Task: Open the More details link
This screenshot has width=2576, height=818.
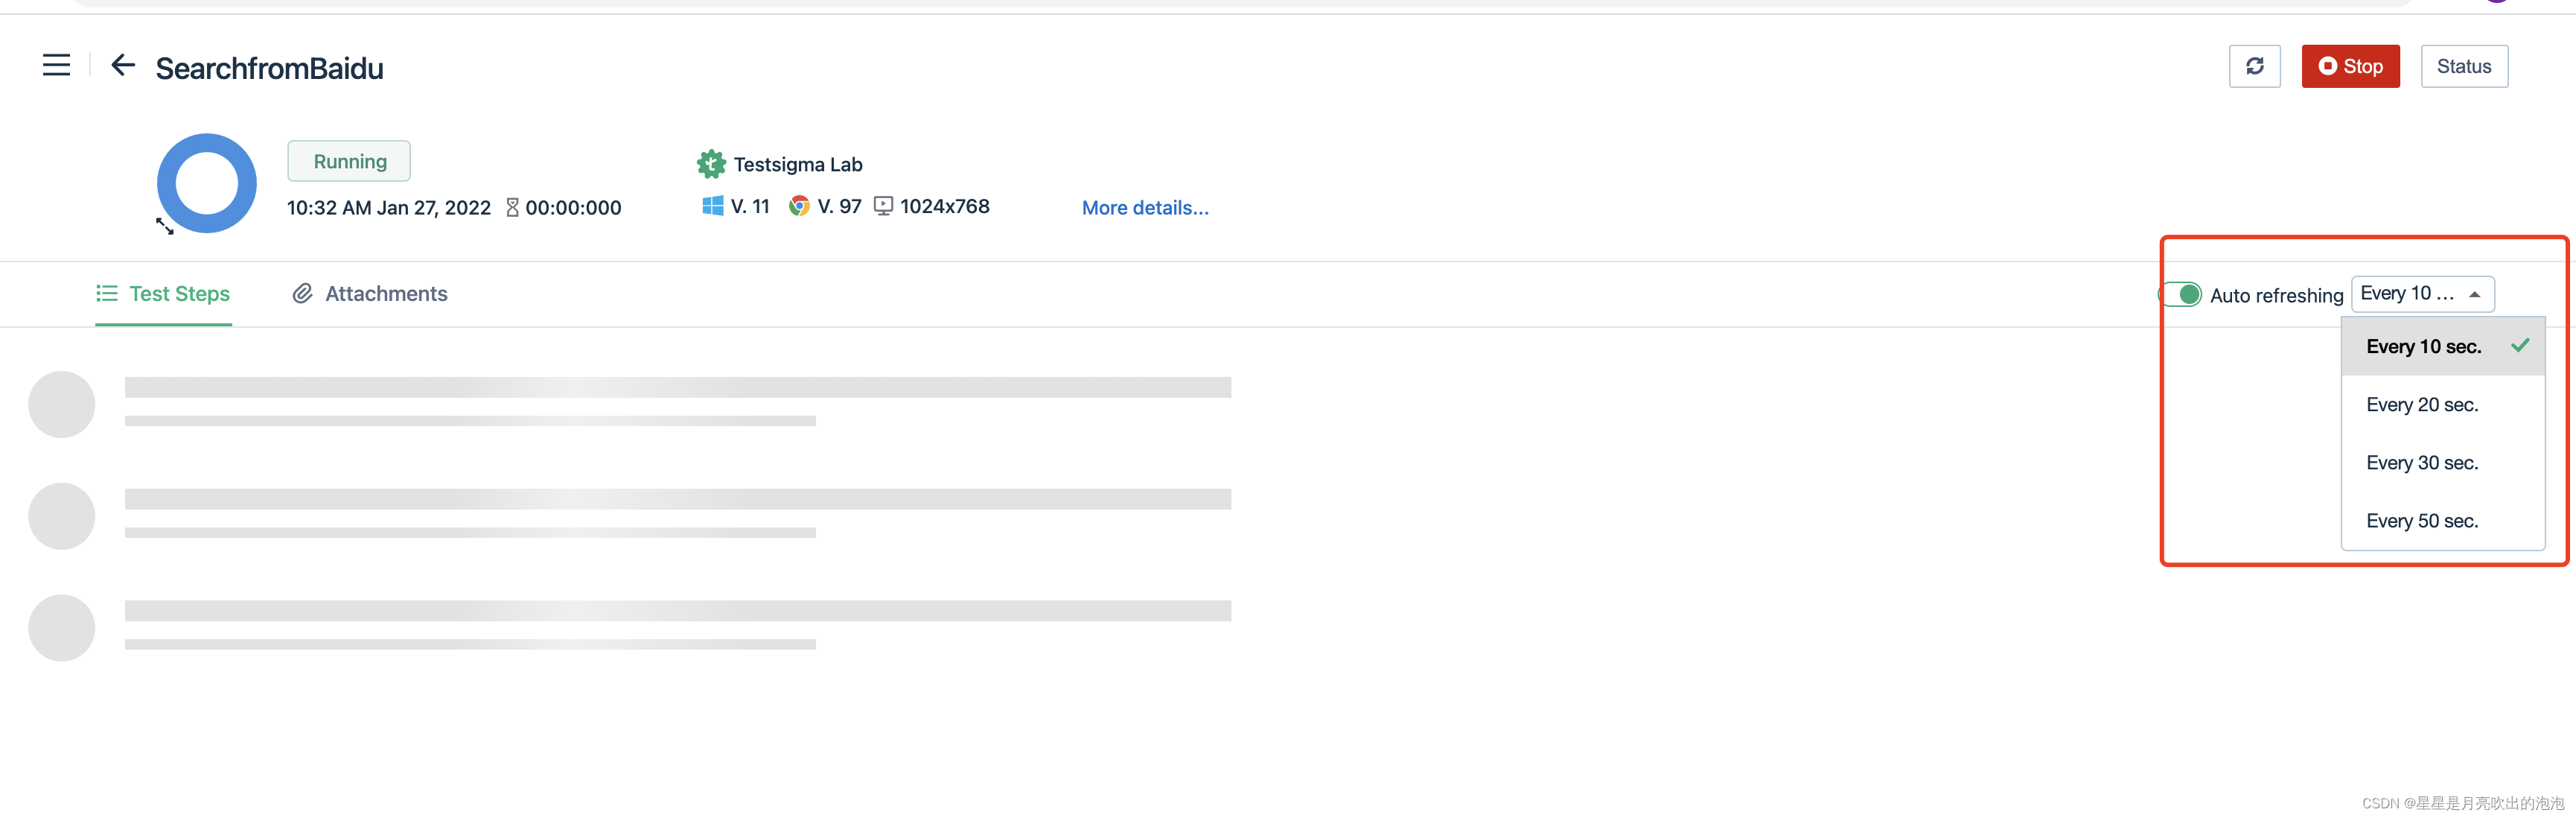Action: tap(1145, 209)
